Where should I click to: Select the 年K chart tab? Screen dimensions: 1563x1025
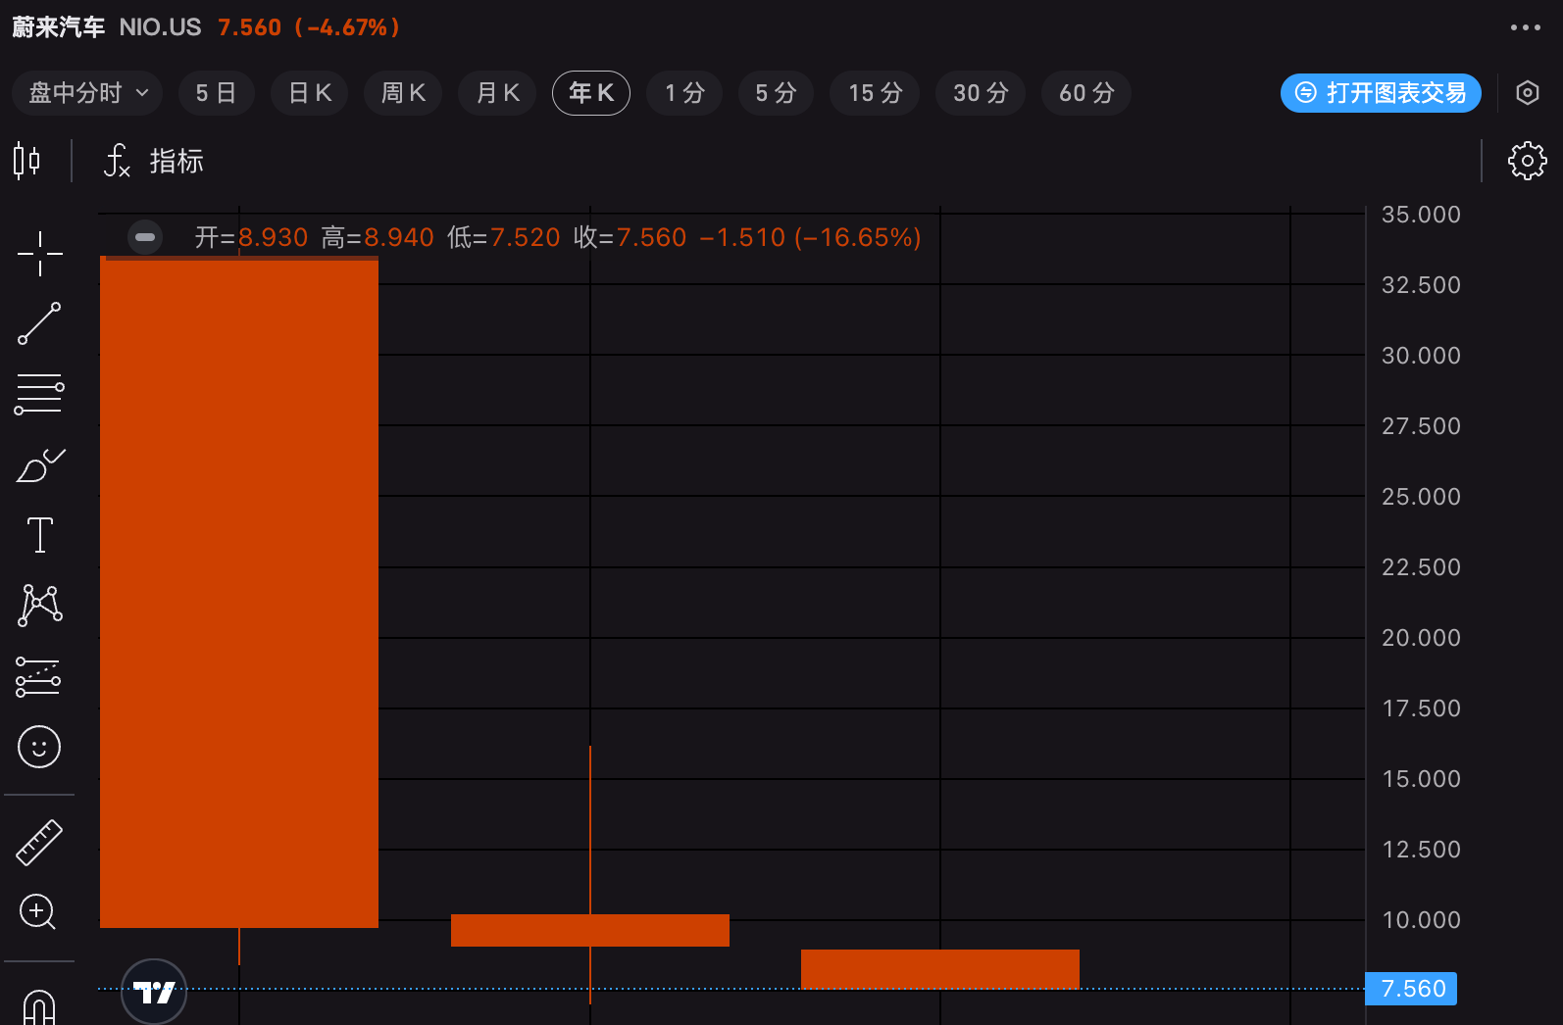[x=591, y=93]
